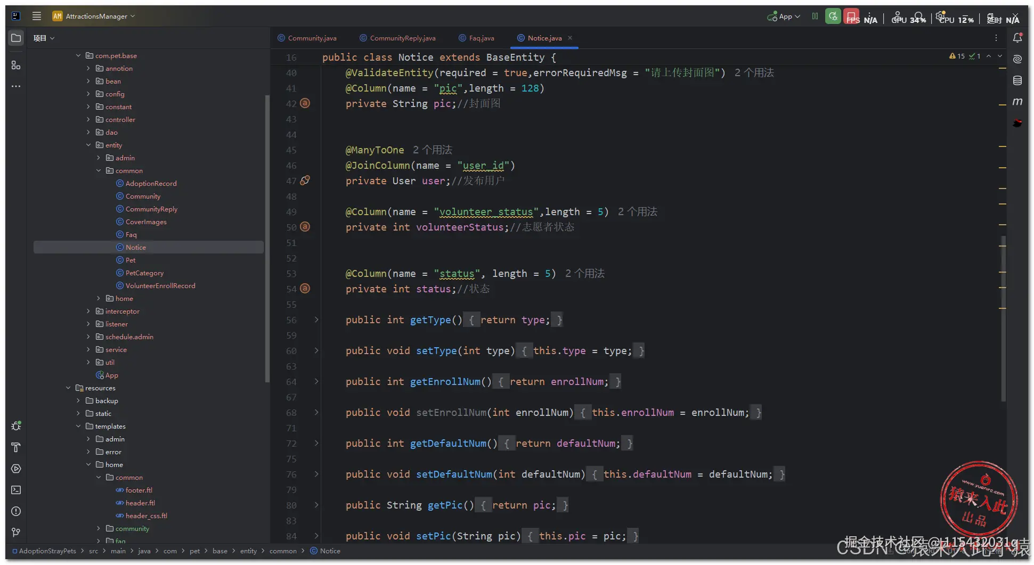Click the entity breadcrumb in navigation bar
The height and width of the screenshot is (565, 1034).
click(248, 551)
